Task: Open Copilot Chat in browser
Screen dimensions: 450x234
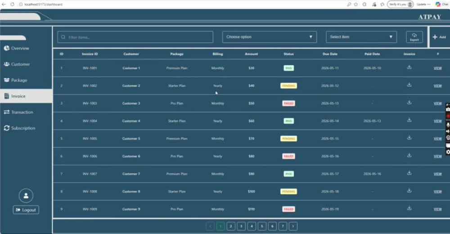Action: (442, 4)
